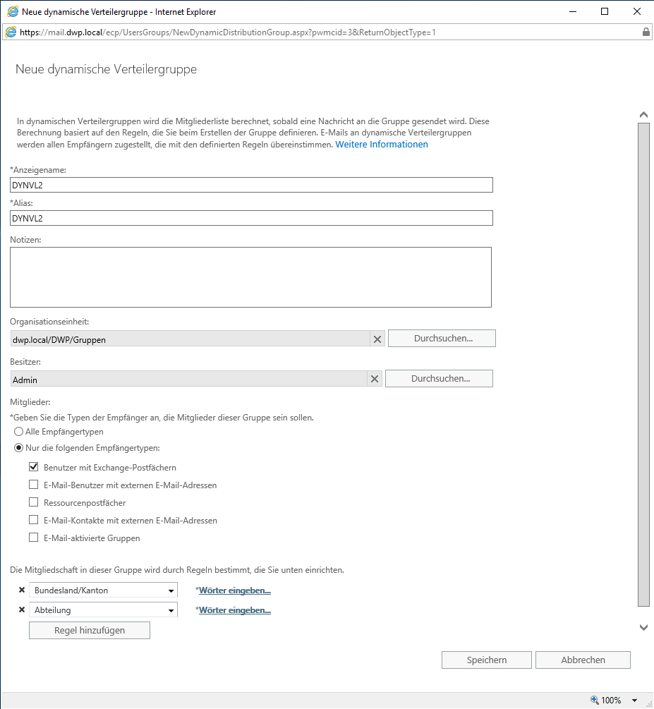
Task: Enable Ressourcenpostfächer checkbox
Action: [x=33, y=503]
